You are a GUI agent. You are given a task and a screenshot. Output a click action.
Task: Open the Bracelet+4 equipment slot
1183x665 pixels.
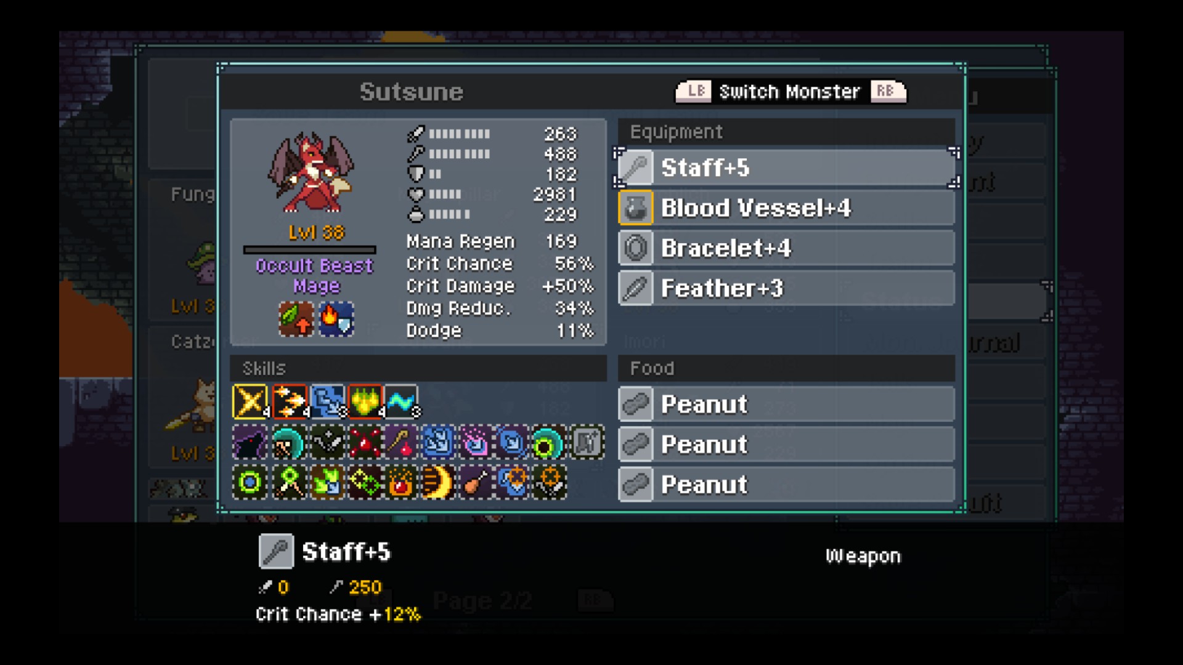787,248
